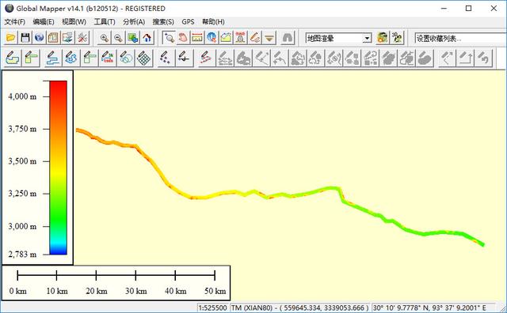The width and height of the screenshot is (507, 313).
Task: Click the funnel-shaped toolbar icon
Action: 269,38
